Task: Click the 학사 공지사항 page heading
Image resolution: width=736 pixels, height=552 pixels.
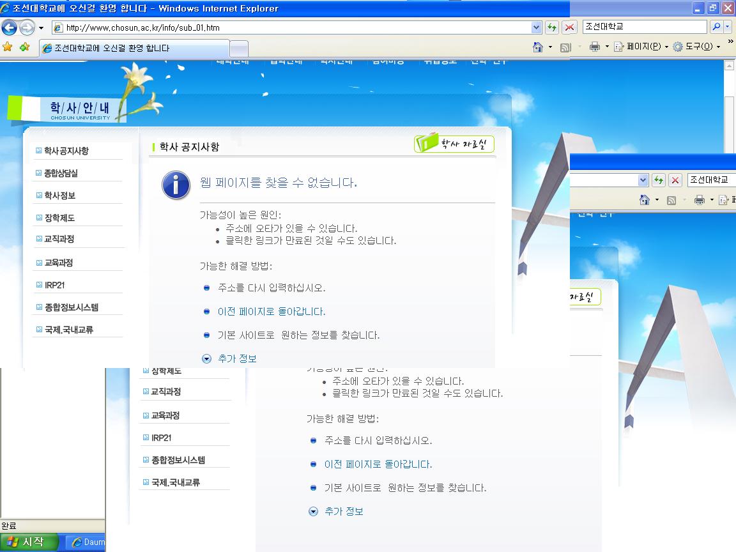Action: (189, 147)
